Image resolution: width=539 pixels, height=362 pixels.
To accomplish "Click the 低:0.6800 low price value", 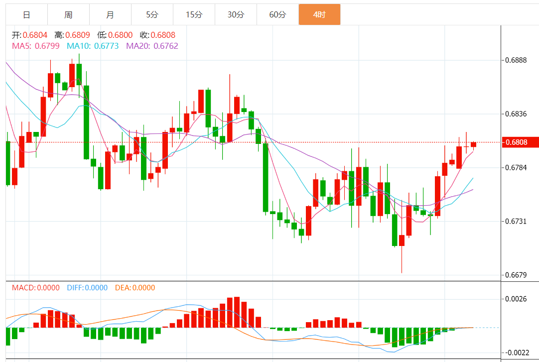I will (x=115, y=35).
